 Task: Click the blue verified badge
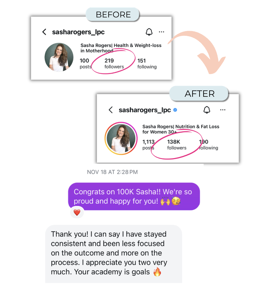tap(175, 110)
